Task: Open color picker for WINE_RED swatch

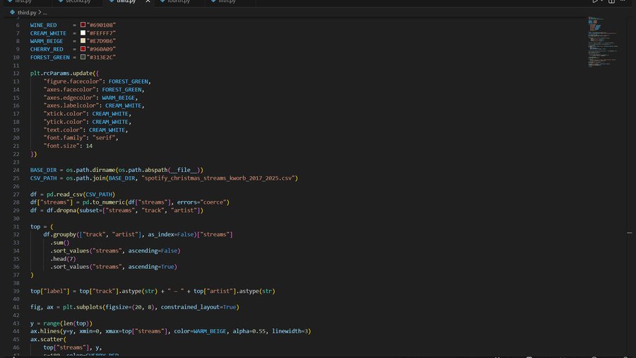Action: pos(83,25)
